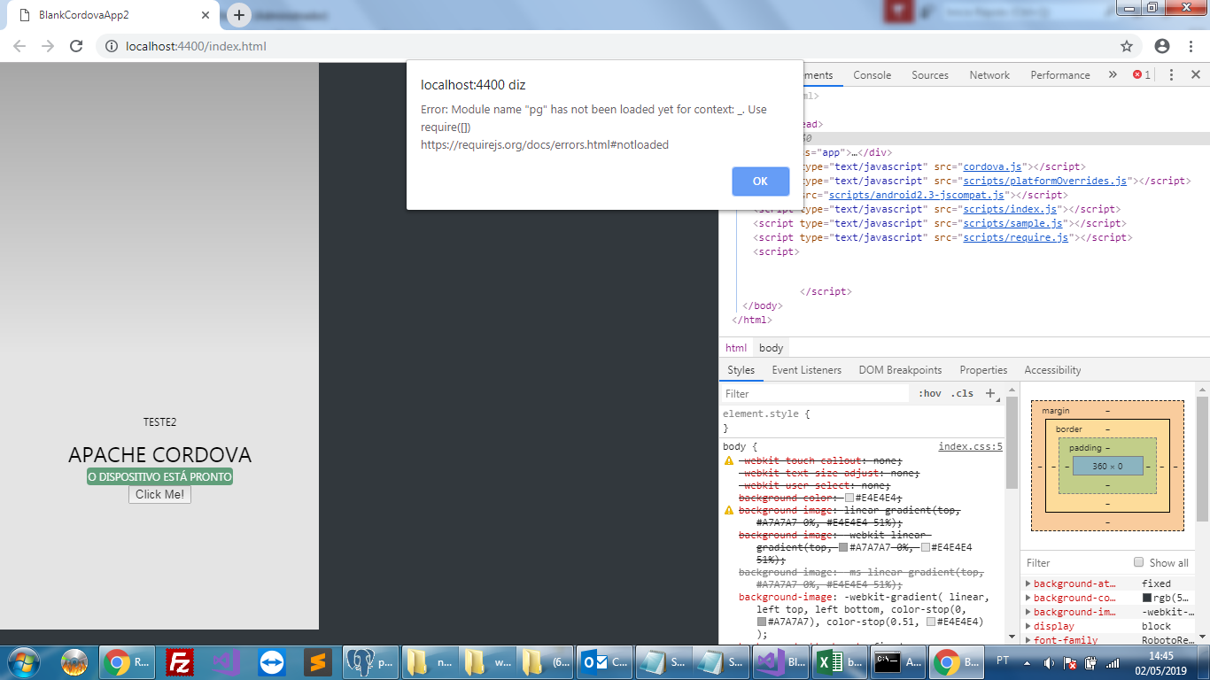Expand the display computed property
This screenshot has width=1210, height=680.
[x=1028, y=627]
